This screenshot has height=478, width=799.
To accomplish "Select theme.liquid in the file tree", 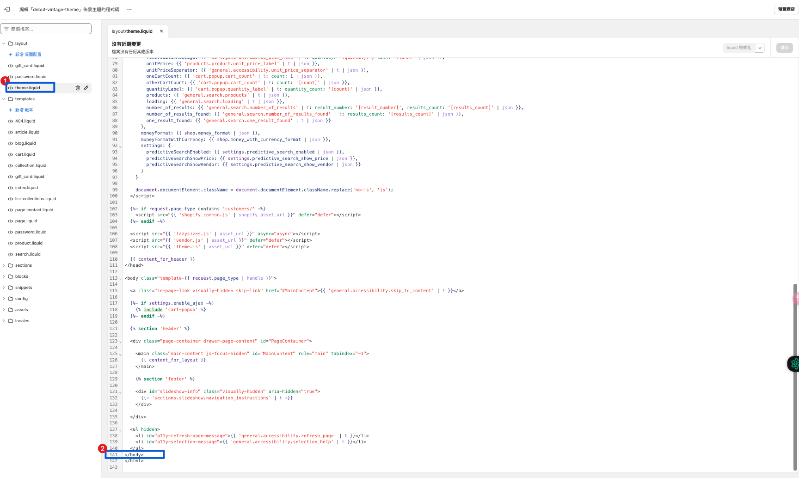I will [x=28, y=88].
